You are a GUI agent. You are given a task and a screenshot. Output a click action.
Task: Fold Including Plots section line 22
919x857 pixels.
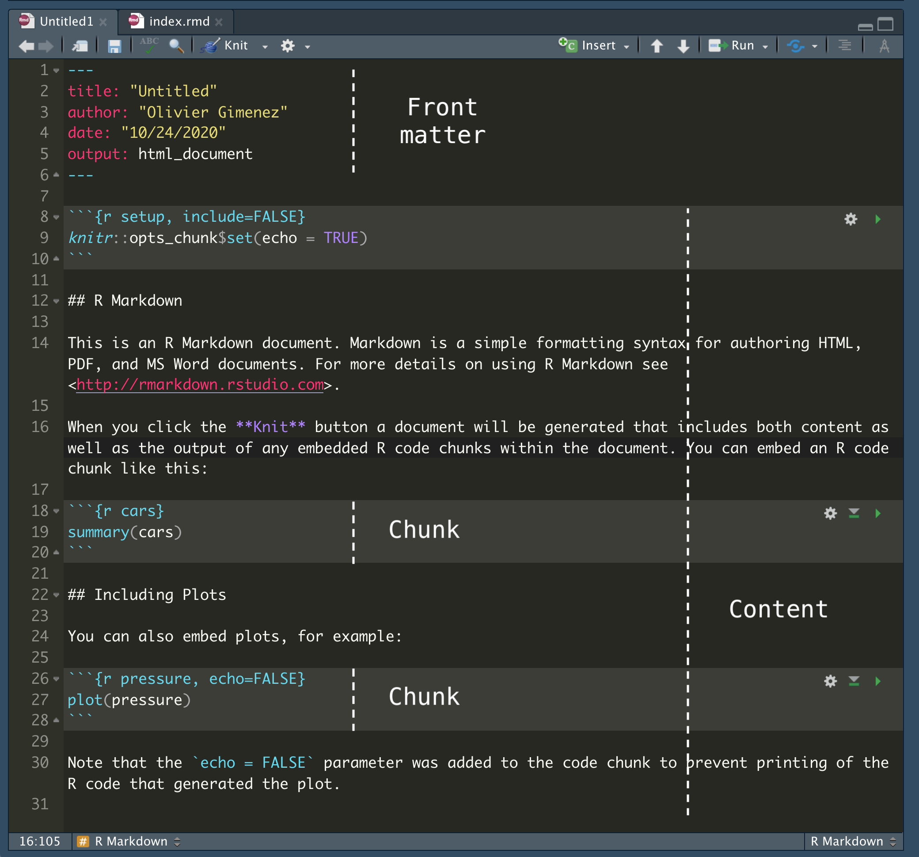[x=57, y=595]
